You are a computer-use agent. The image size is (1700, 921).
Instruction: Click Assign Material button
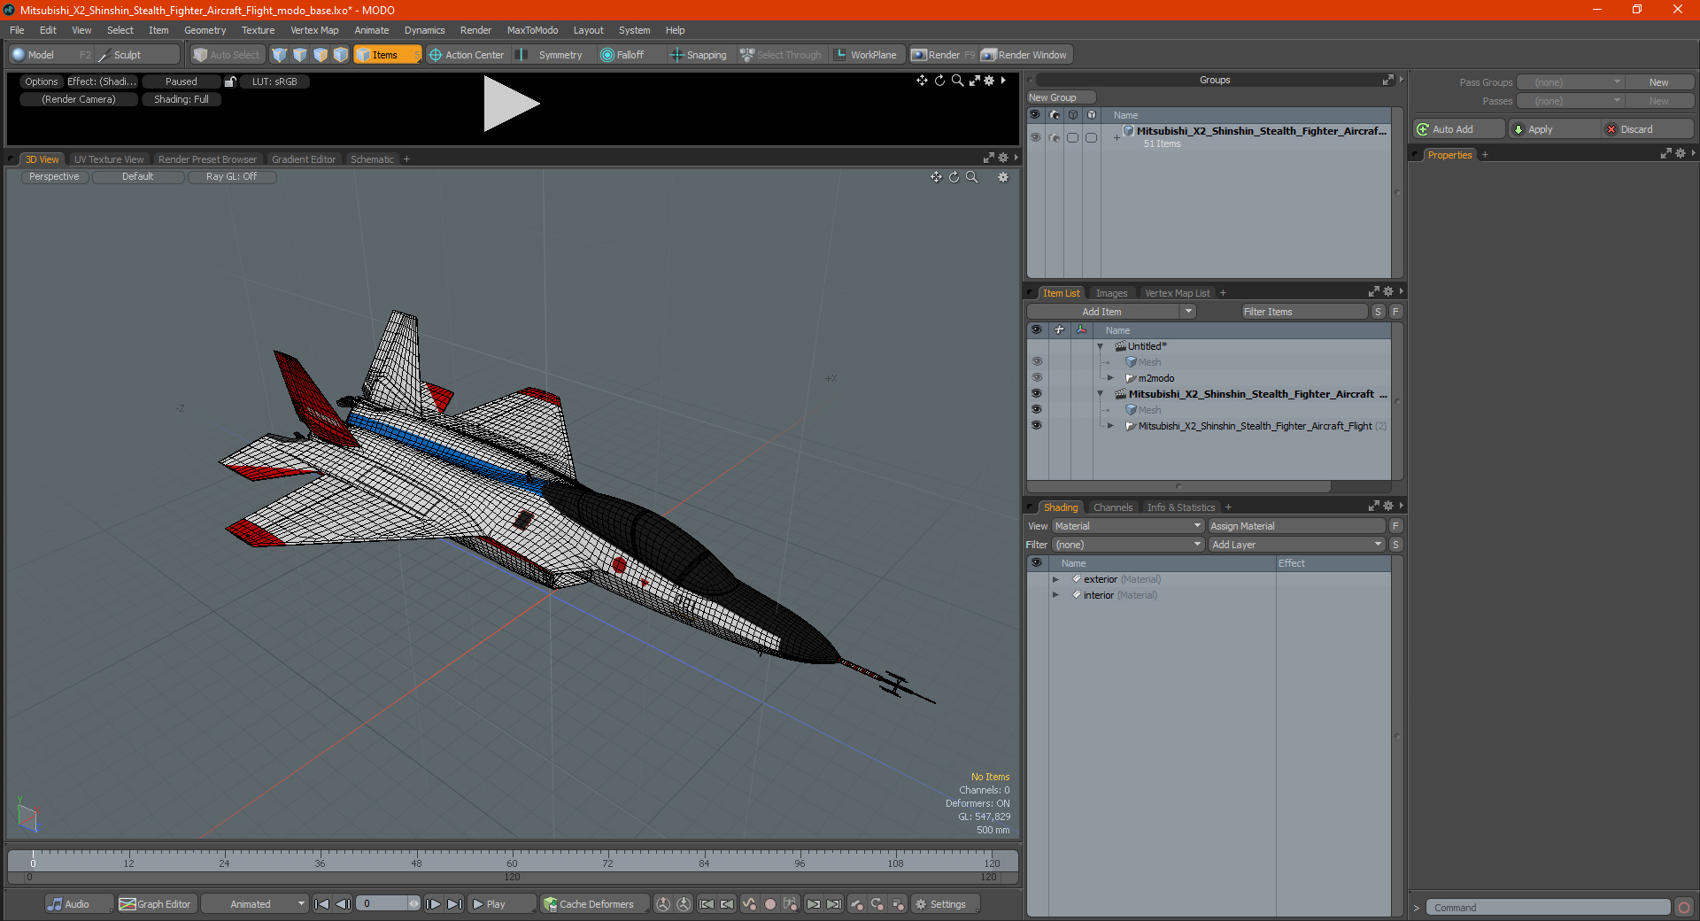1296,526
